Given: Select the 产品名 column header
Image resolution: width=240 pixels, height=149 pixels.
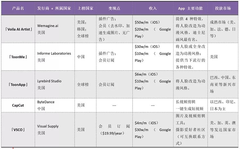Looking at the screenshot, I should click(18, 8).
